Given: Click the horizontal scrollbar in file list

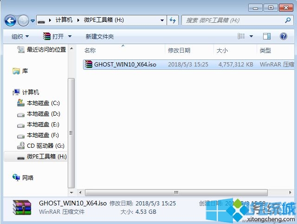Looking at the screenshot, I should tap(176, 192).
